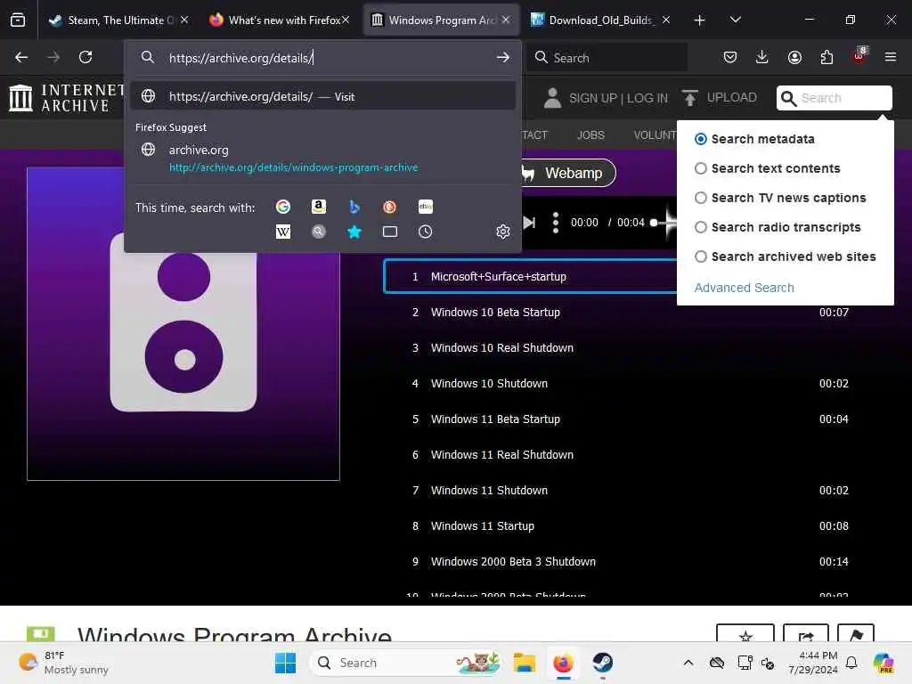Image resolution: width=912 pixels, height=684 pixels.
Task: Open Steam from the taskbar
Action: (x=603, y=663)
